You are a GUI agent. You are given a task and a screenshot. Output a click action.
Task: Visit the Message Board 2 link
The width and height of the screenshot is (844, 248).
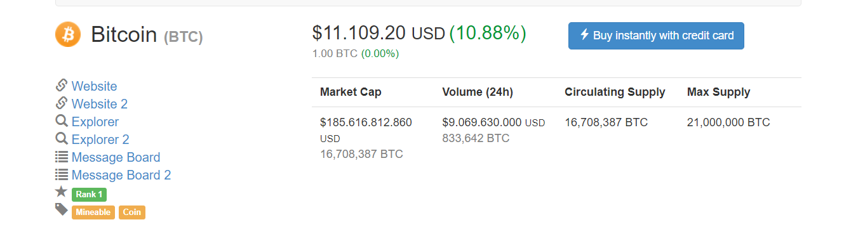point(121,175)
